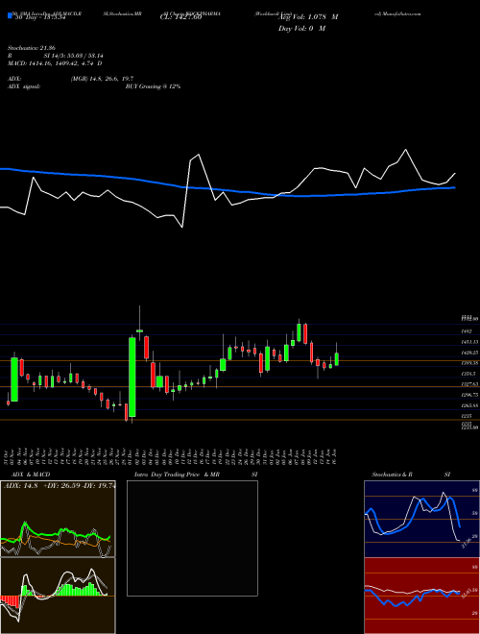Click the 'SI 14/3: 55.03 / 53.14' RSI reading
The width and height of the screenshot is (480, 634).
(74, 56)
